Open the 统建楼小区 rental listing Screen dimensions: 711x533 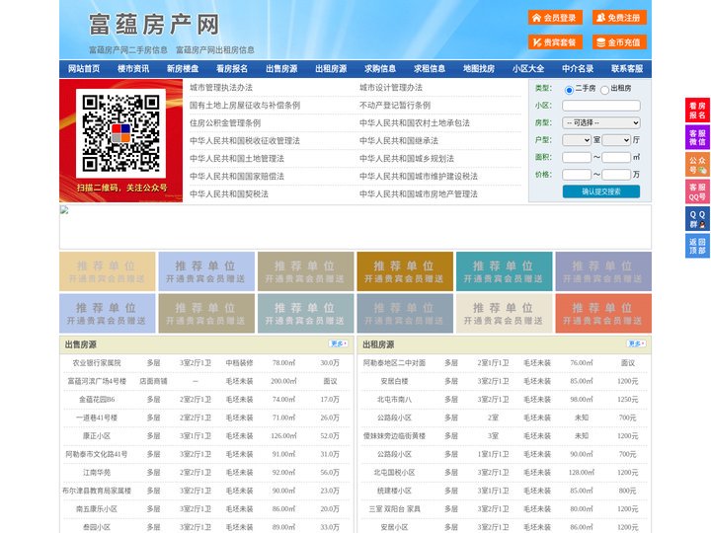click(394, 491)
